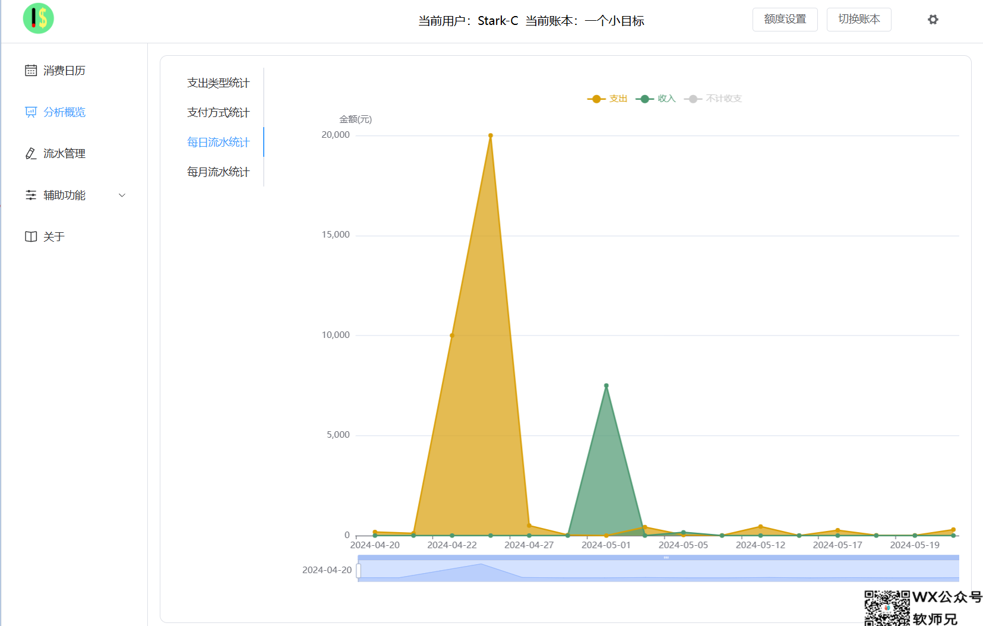The image size is (983, 626).
Task: Expand the 辅助功能 submenu chevron
Action: tap(122, 195)
